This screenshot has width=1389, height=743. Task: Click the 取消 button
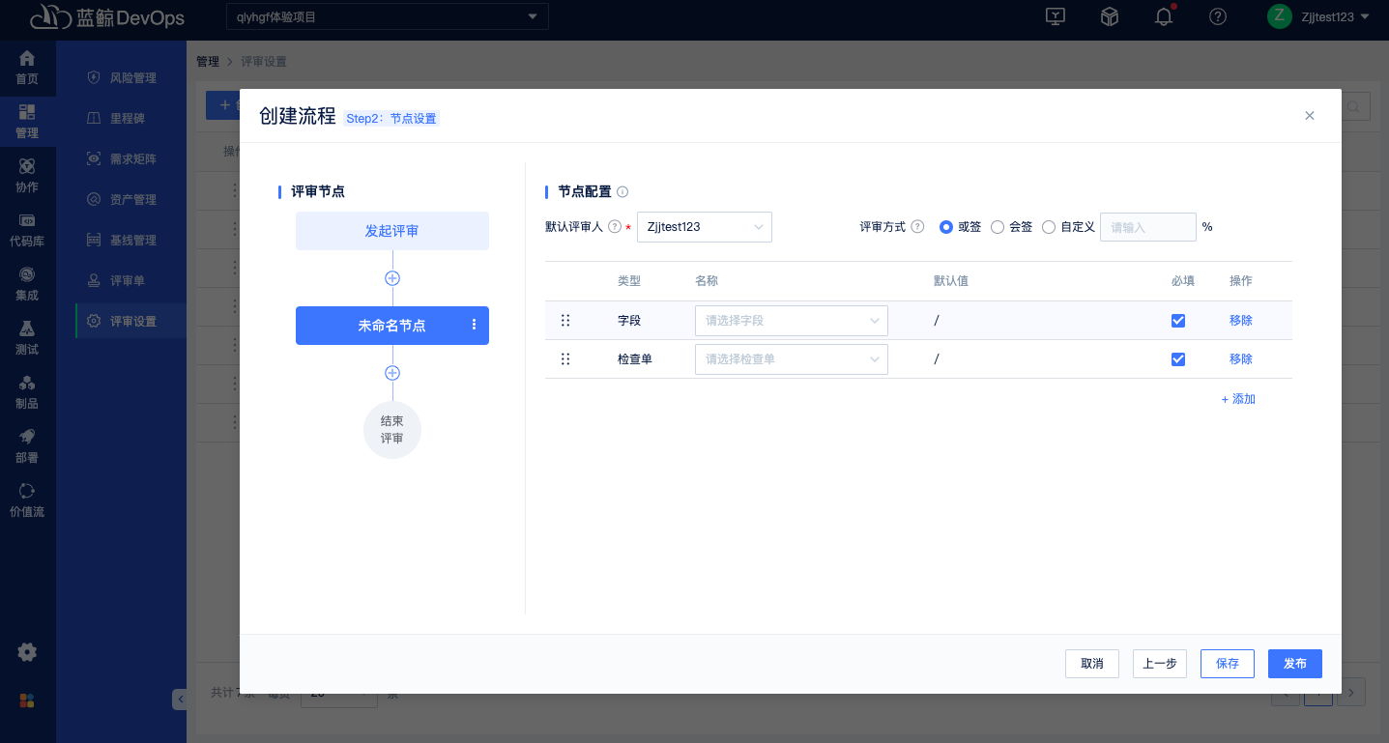tap(1092, 664)
